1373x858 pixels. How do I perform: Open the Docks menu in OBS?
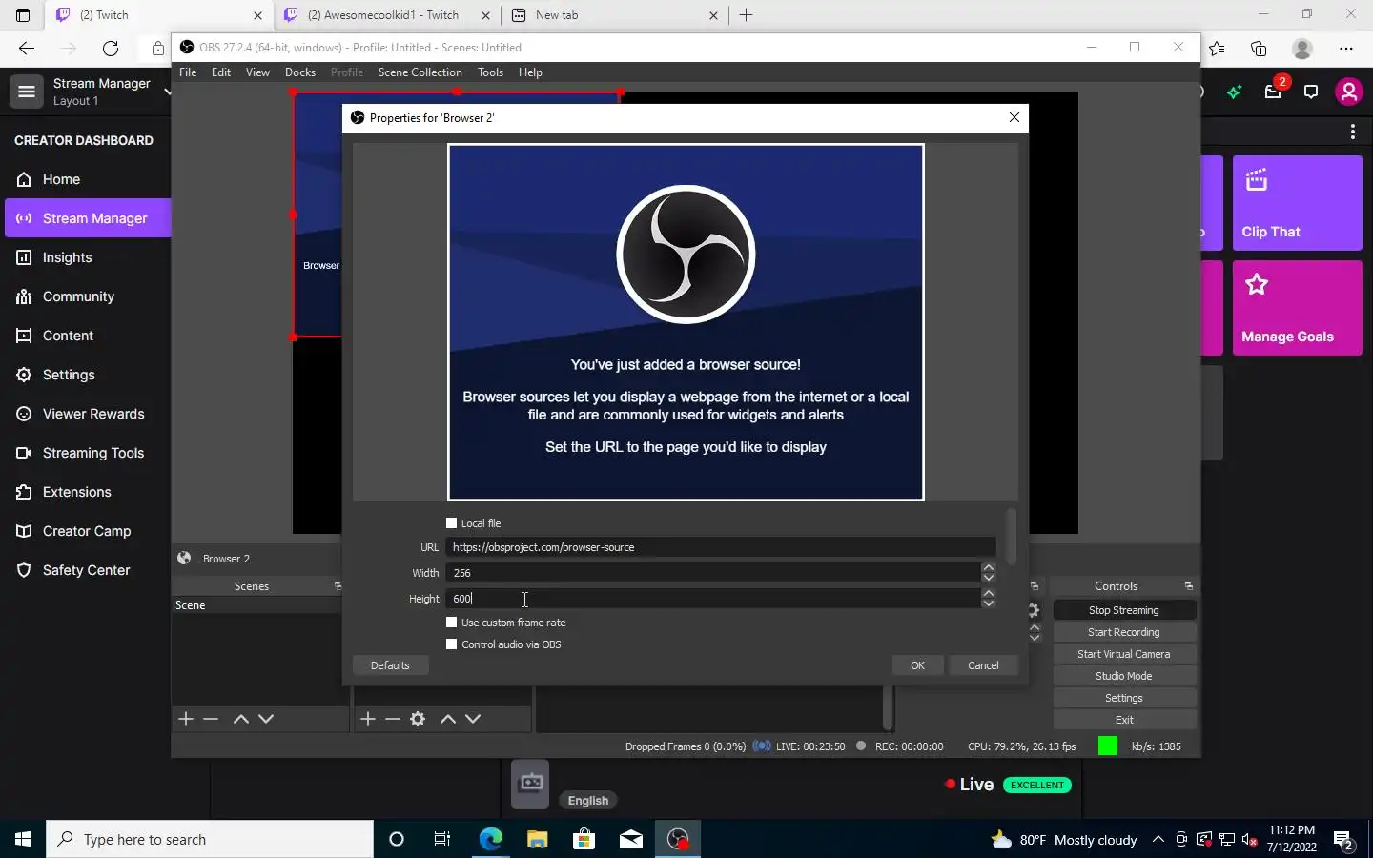pyautogui.click(x=300, y=72)
